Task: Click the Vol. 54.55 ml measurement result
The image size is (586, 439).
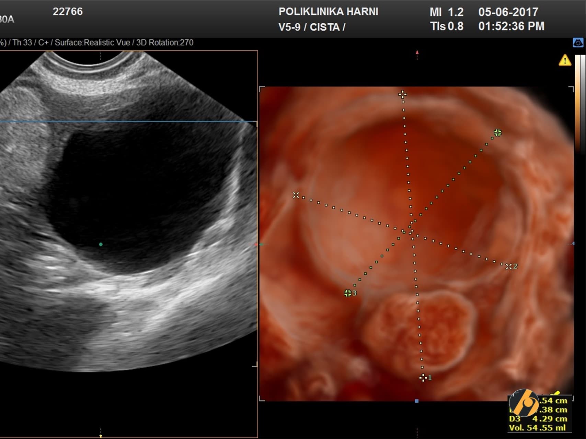Action: pyautogui.click(x=537, y=428)
